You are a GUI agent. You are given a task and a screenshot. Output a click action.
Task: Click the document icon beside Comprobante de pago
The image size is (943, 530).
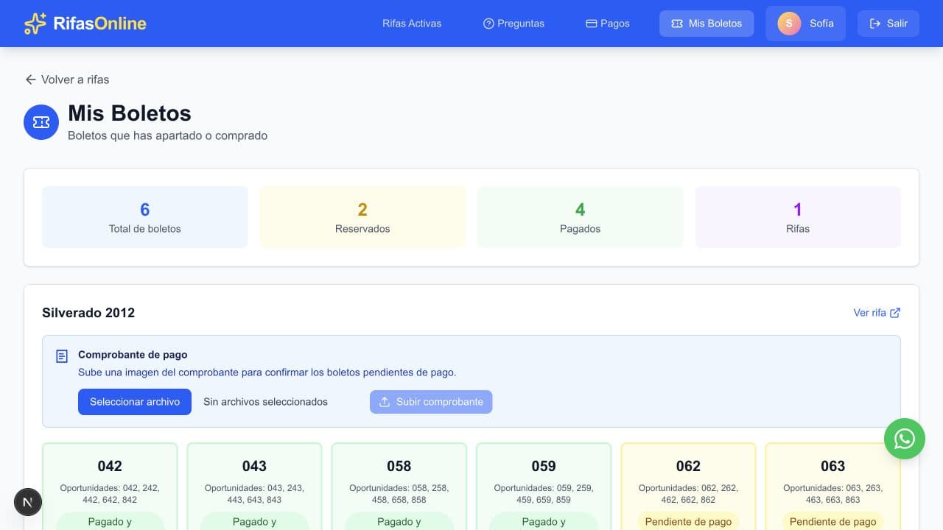(62, 356)
